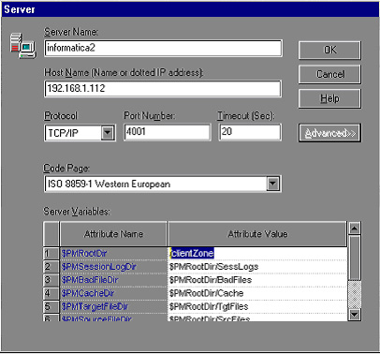Click the scrollbar up arrow in Server Variables
The height and width of the screenshot is (354, 380).
(x=355, y=229)
